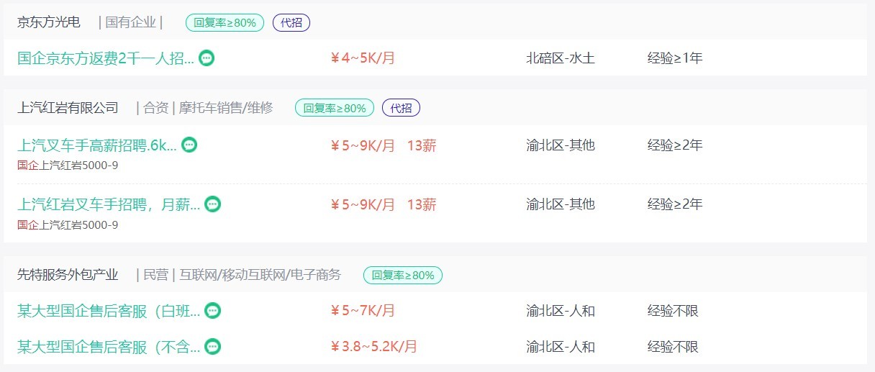Open chat for 某大型国企售后客服（不含 job

212,347
